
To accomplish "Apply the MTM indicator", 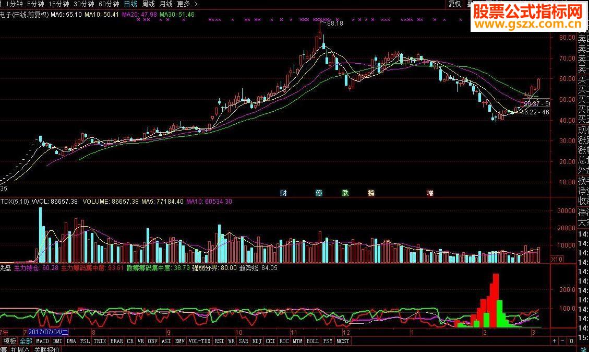I will pyautogui.click(x=297, y=341).
